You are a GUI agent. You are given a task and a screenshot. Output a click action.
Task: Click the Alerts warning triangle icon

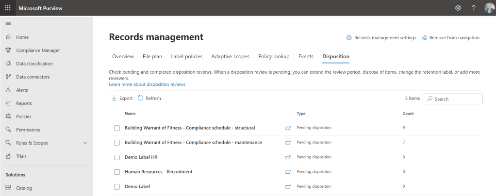click(8, 90)
